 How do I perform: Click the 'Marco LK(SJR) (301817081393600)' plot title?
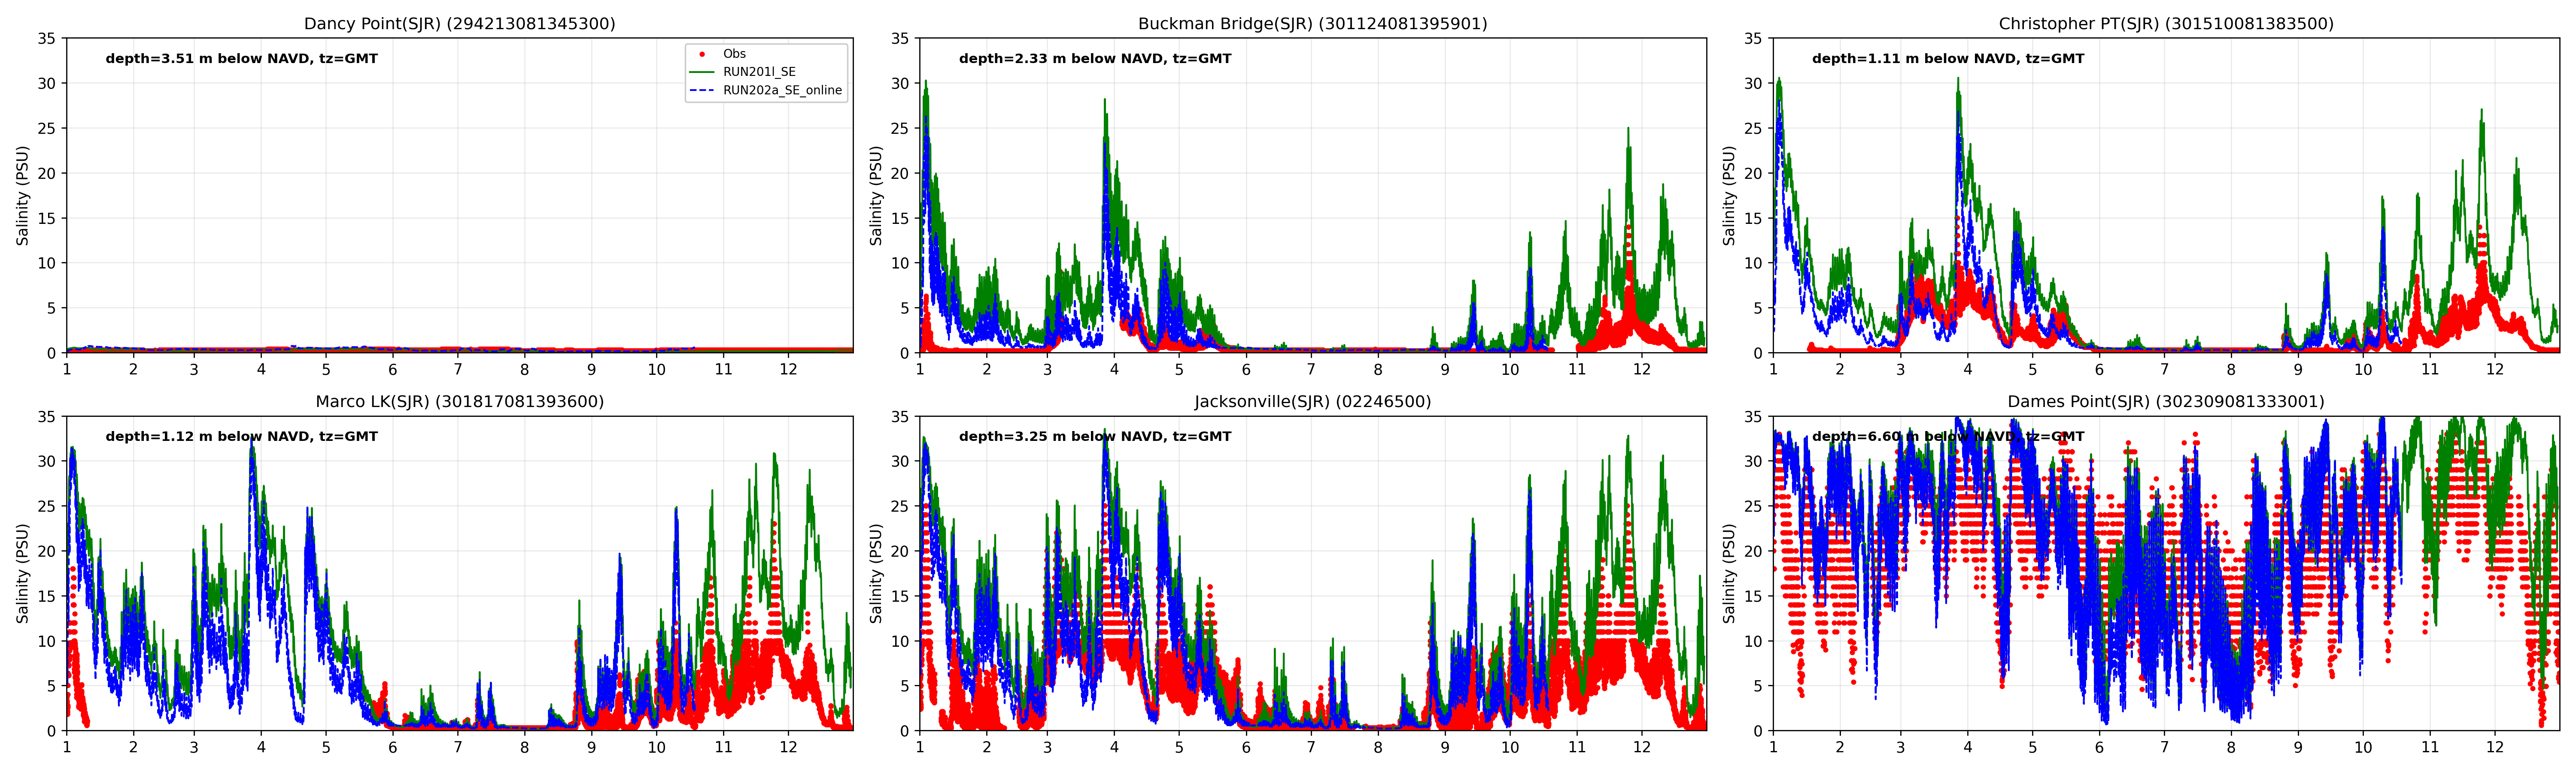click(x=460, y=401)
